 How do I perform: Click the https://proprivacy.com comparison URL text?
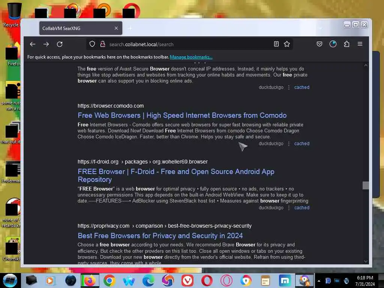(165, 226)
